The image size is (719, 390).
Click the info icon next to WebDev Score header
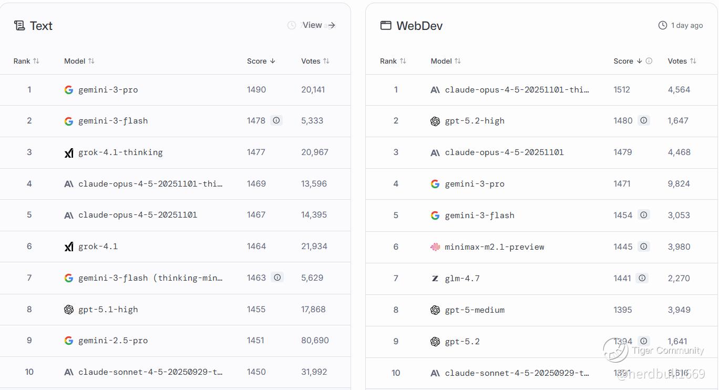pyautogui.click(x=649, y=61)
